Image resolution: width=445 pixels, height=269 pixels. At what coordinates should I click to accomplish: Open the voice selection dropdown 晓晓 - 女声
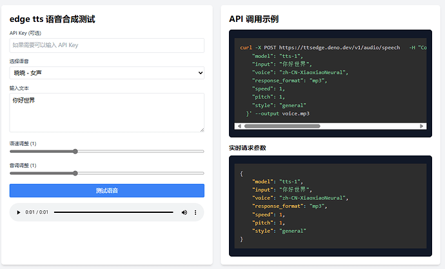pyautogui.click(x=106, y=73)
